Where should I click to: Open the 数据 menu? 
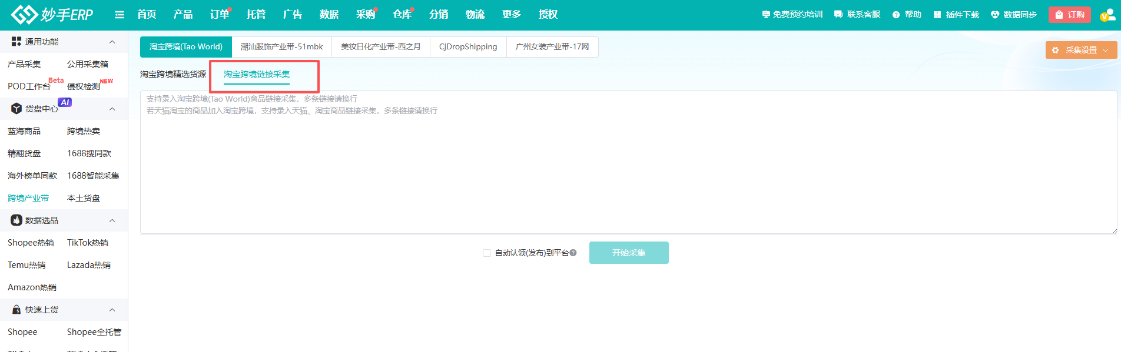click(329, 15)
